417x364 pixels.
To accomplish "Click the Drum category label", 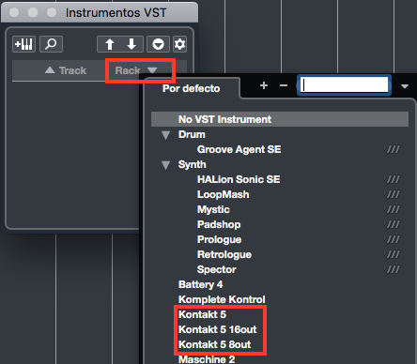I will (192, 134).
